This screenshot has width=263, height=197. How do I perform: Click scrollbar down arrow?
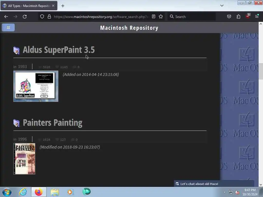(261, 185)
